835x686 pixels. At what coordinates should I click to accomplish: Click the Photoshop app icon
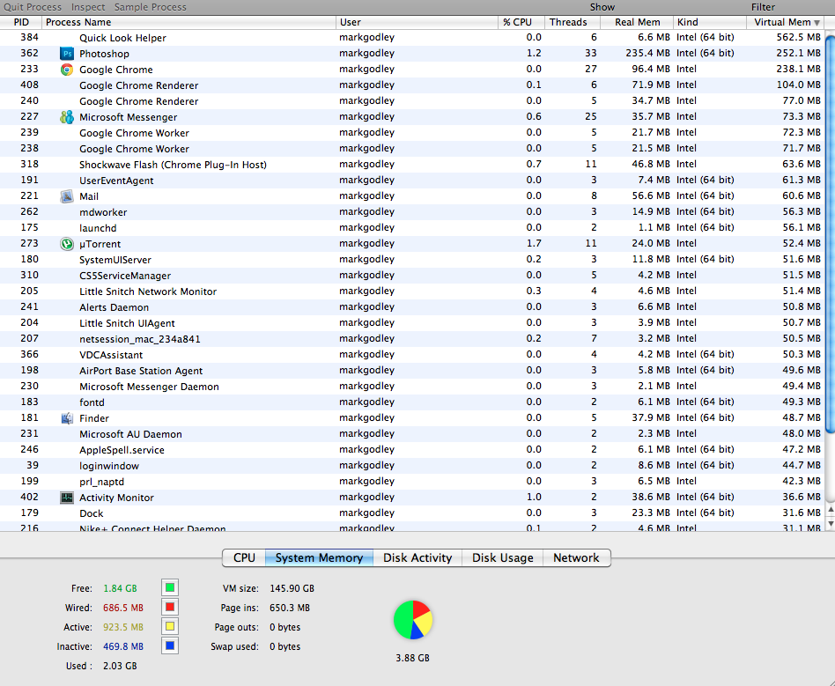pyautogui.click(x=67, y=53)
